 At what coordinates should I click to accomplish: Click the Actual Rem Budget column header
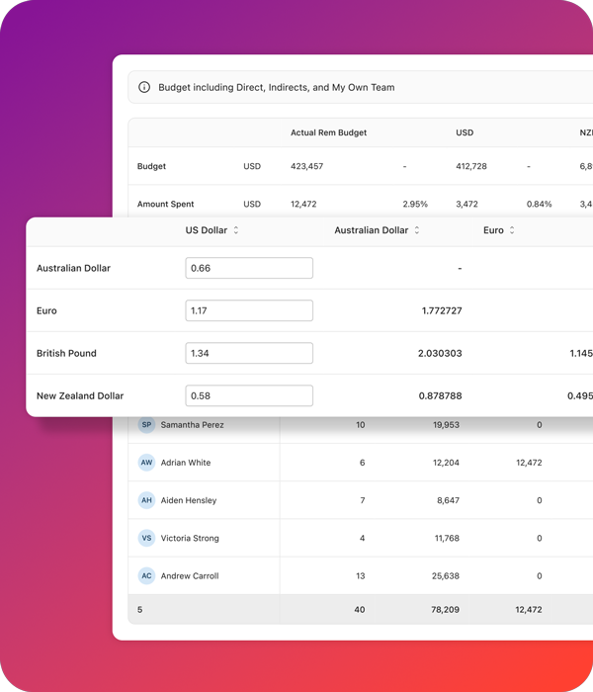(x=328, y=132)
